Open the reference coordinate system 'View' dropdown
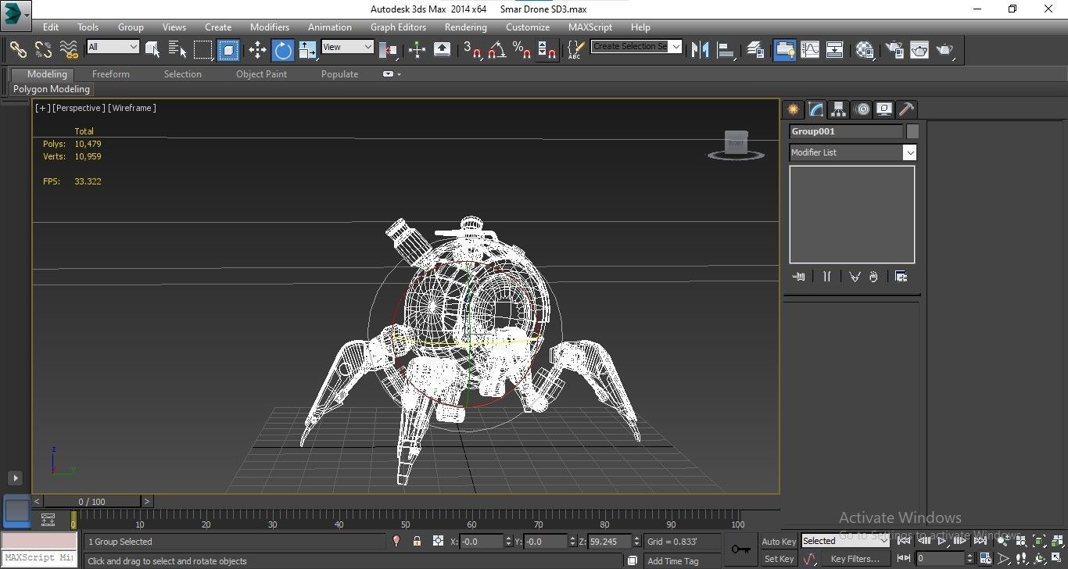1068x569 pixels. click(x=347, y=47)
